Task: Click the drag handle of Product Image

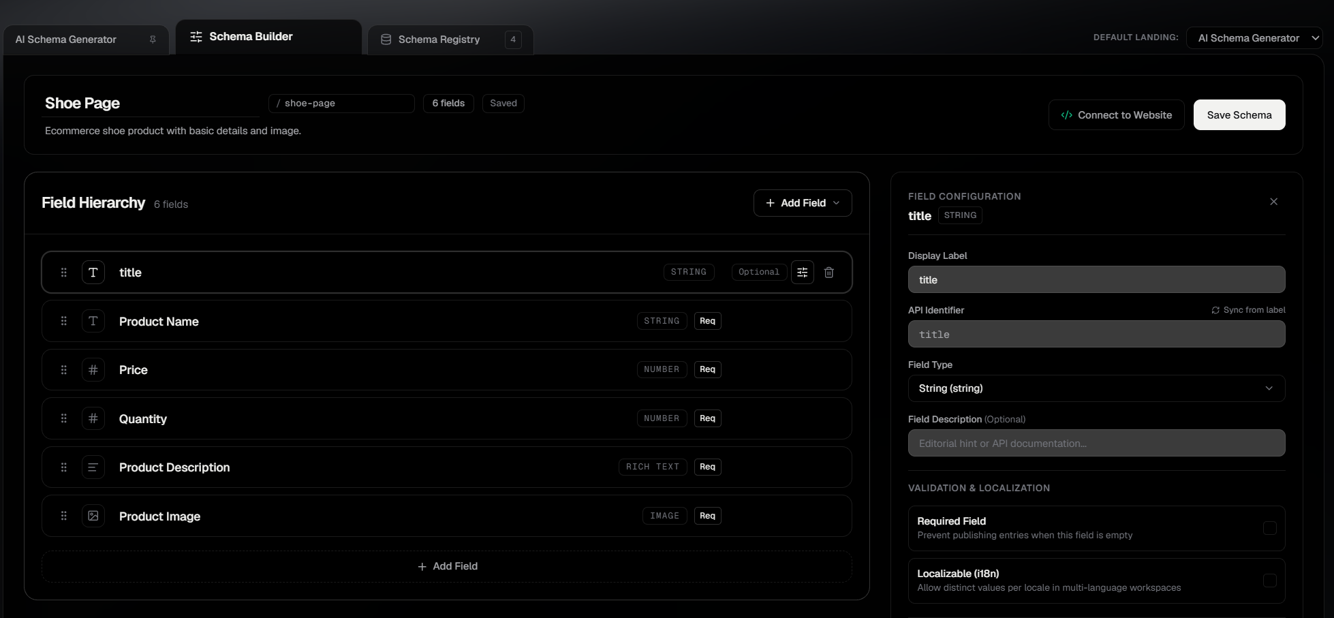Action: pyautogui.click(x=64, y=516)
